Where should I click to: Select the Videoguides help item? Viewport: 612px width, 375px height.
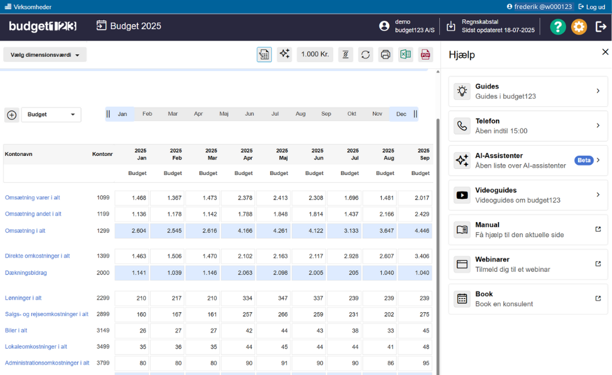528,195
